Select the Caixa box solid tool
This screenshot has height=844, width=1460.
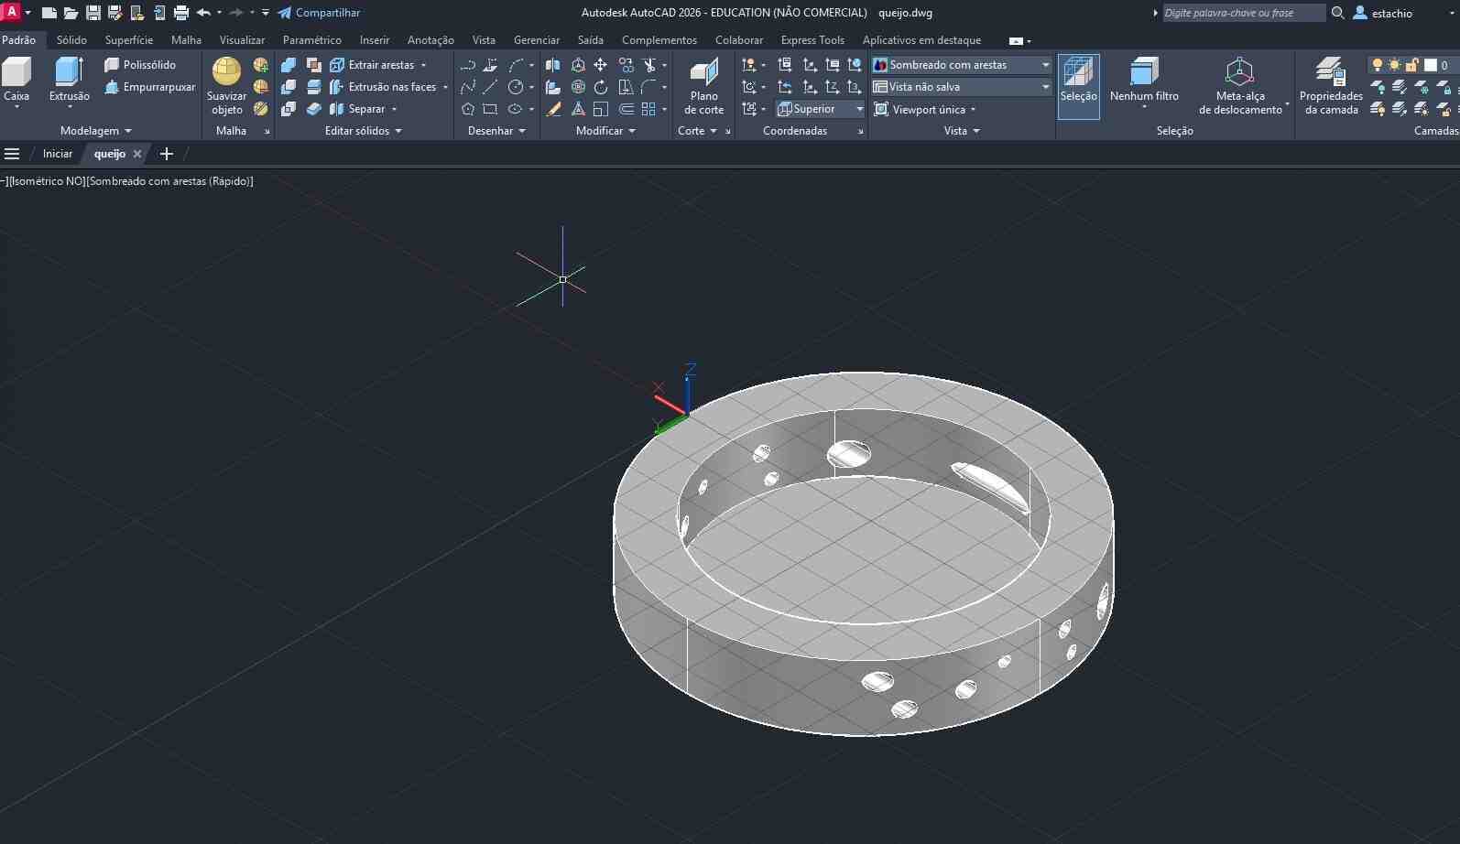(x=16, y=81)
